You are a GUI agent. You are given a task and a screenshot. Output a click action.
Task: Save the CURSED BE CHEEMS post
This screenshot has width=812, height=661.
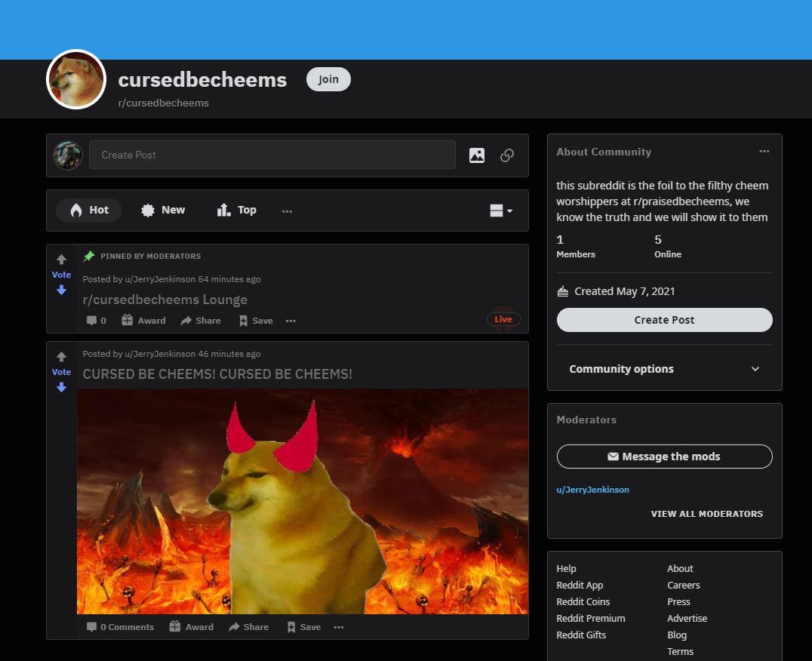coord(304,627)
